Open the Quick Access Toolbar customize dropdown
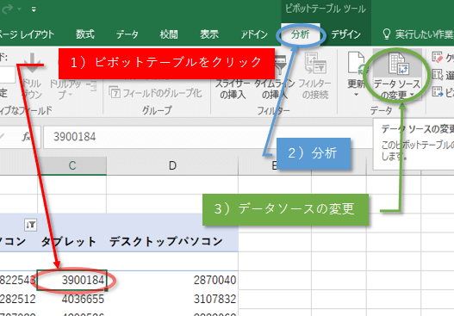This screenshot has width=454, height=316. [34, 9]
